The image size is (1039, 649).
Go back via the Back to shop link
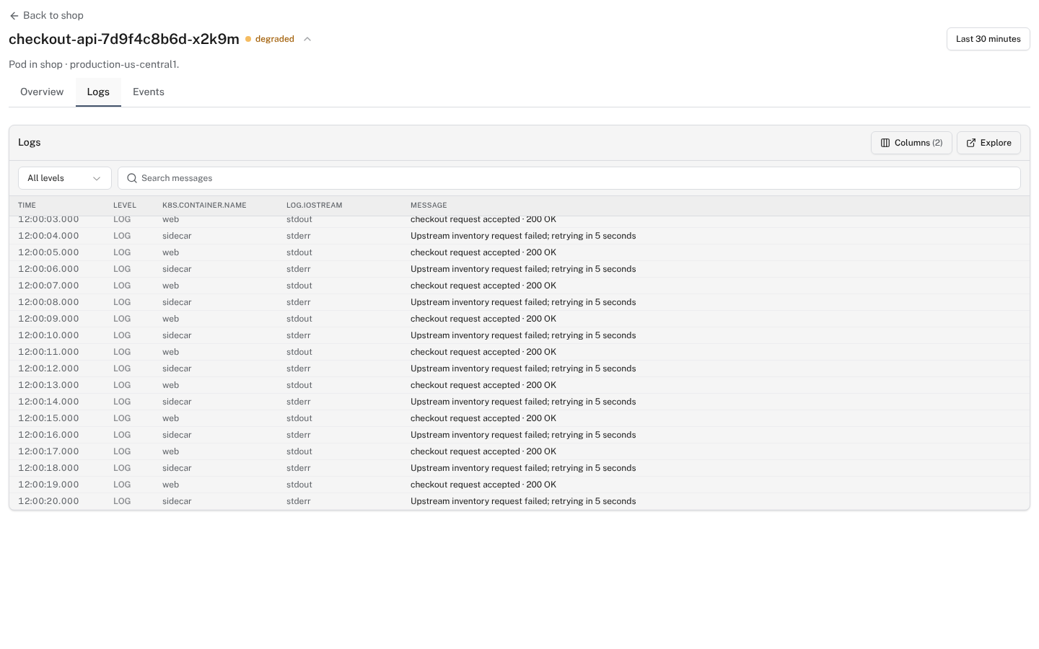click(47, 16)
